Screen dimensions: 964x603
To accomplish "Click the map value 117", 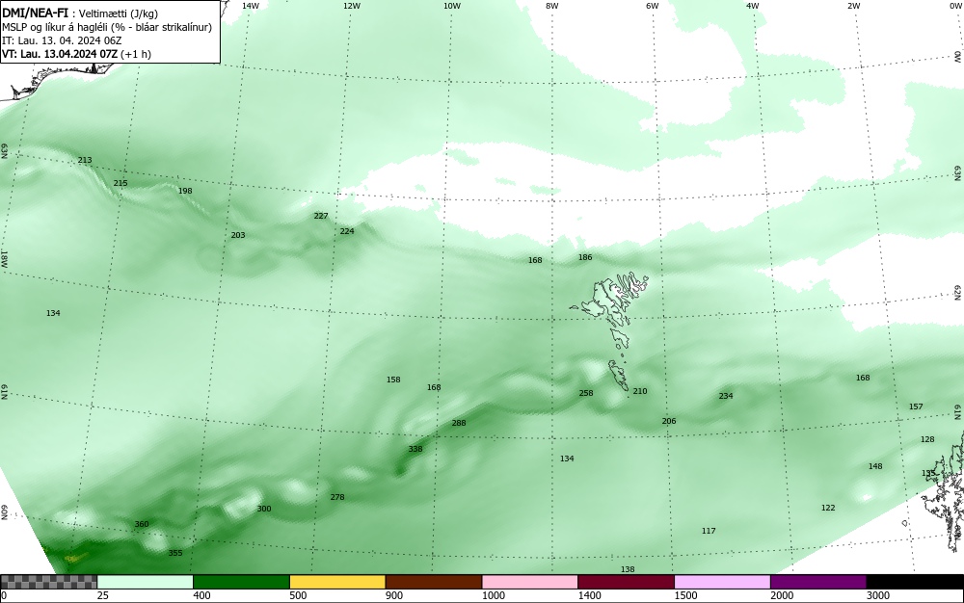I will 709,531.
